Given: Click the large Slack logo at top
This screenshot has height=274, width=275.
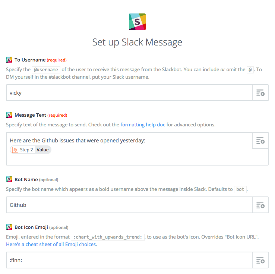Looking at the screenshot, I should click(137, 22).
